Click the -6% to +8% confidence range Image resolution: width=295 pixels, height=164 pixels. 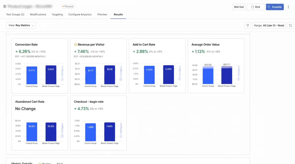tap(213, 52)
